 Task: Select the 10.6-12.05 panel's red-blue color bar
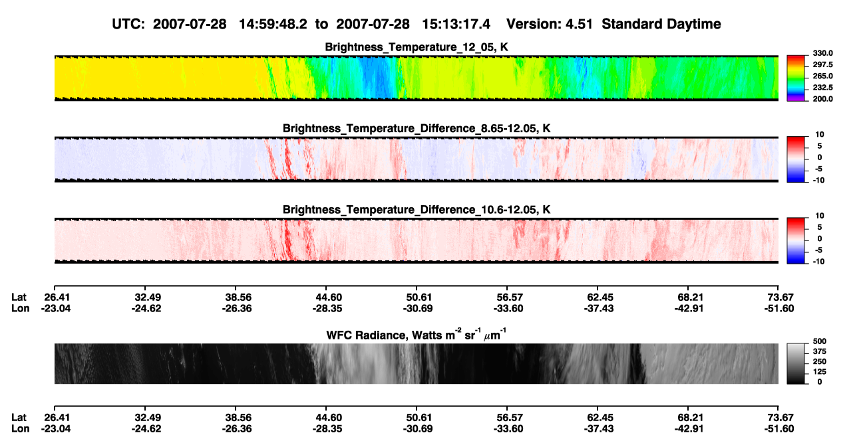coord(796,241)
